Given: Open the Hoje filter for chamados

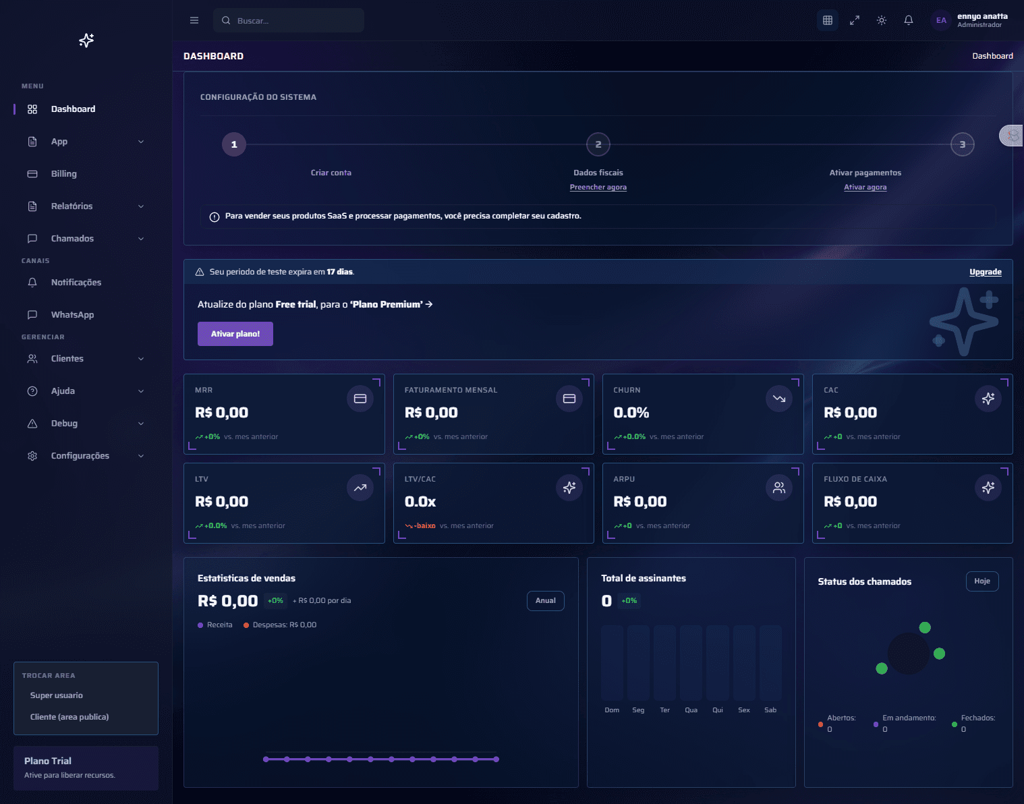Looking at the screenshot, I should point(982,581).
